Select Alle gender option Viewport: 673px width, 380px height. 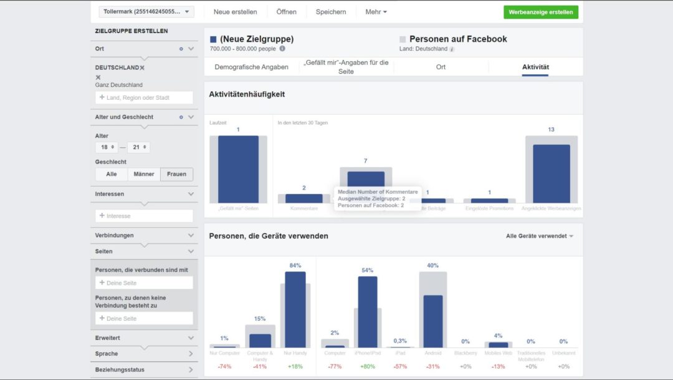[111, 174]
